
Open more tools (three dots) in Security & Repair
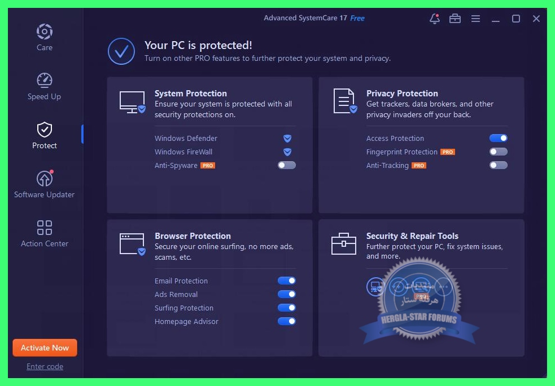click(444, 287)
